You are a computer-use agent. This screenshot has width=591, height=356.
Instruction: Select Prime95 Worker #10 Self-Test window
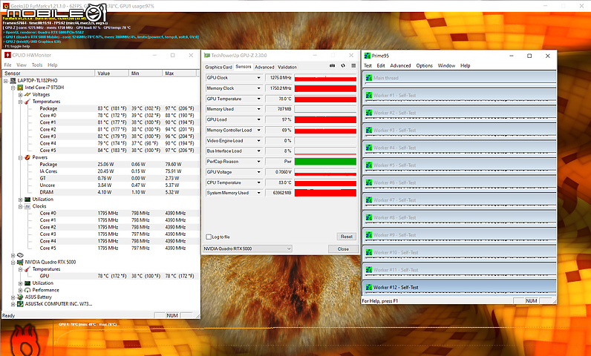click(459, 252)
